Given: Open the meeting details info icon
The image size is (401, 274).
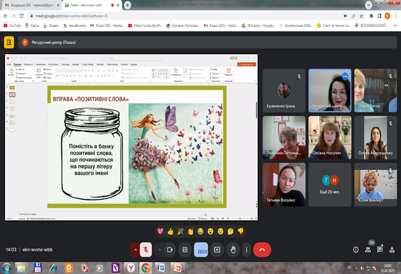Looking at the screenshot, I should coord(356,250).
